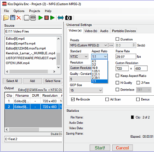The image size is (154, 152).
Task: Click the green play-from-marker icon
Action: (x=52, y=18)
